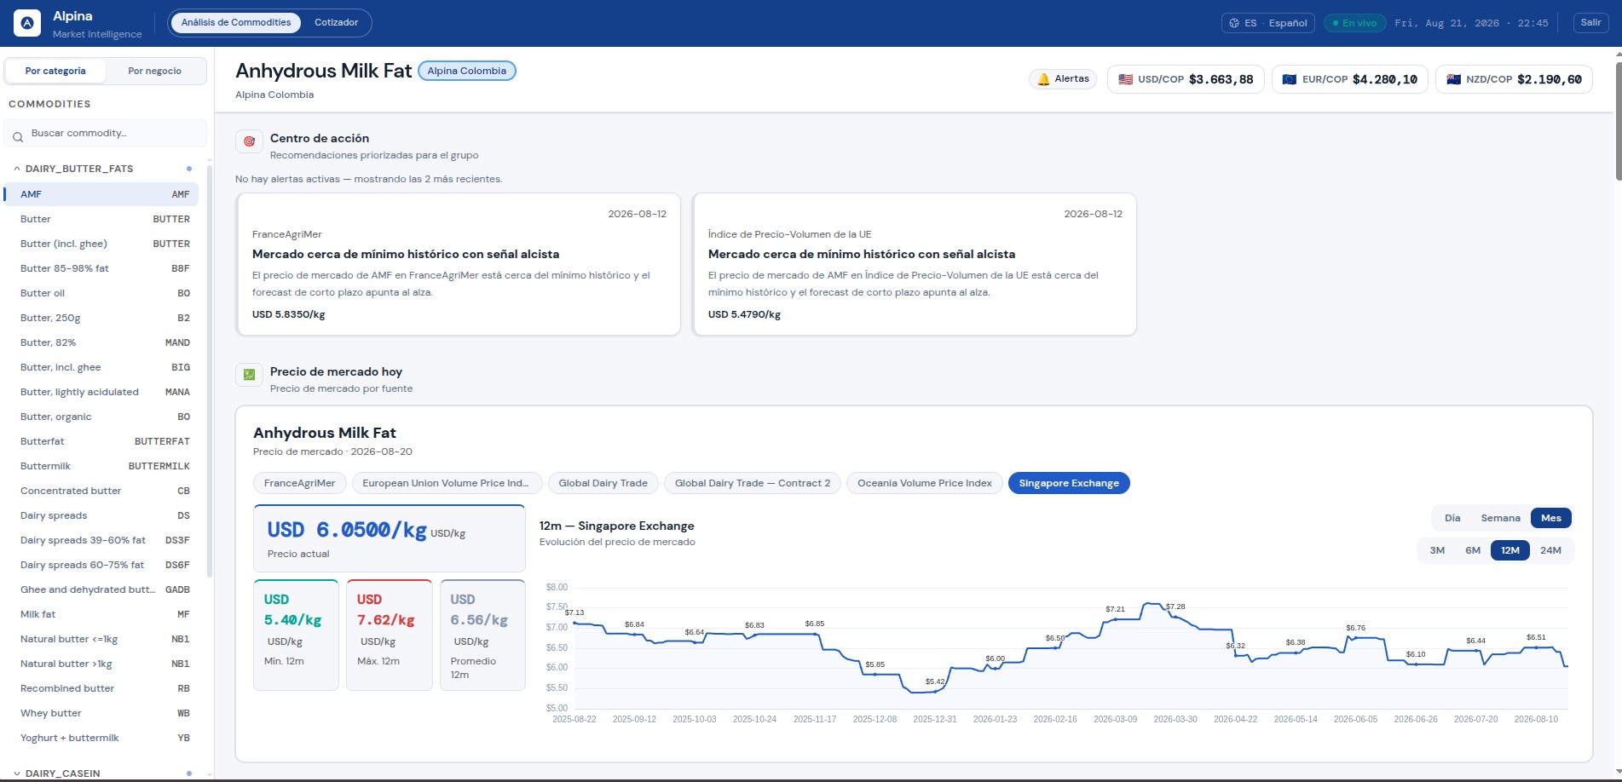Select Buttermilk commodity

[x=101, y=466]
